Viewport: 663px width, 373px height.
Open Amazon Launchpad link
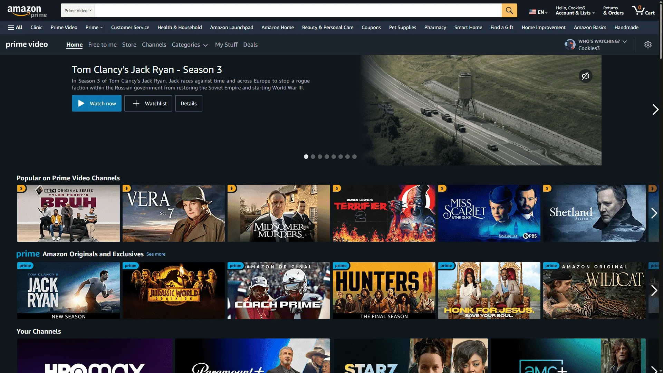click(x=232, y=27)
